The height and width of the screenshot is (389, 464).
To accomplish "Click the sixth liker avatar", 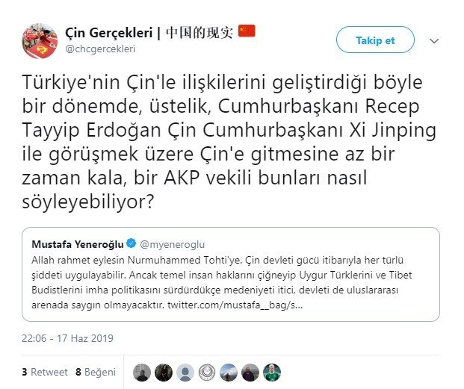I will pos(250,372).
